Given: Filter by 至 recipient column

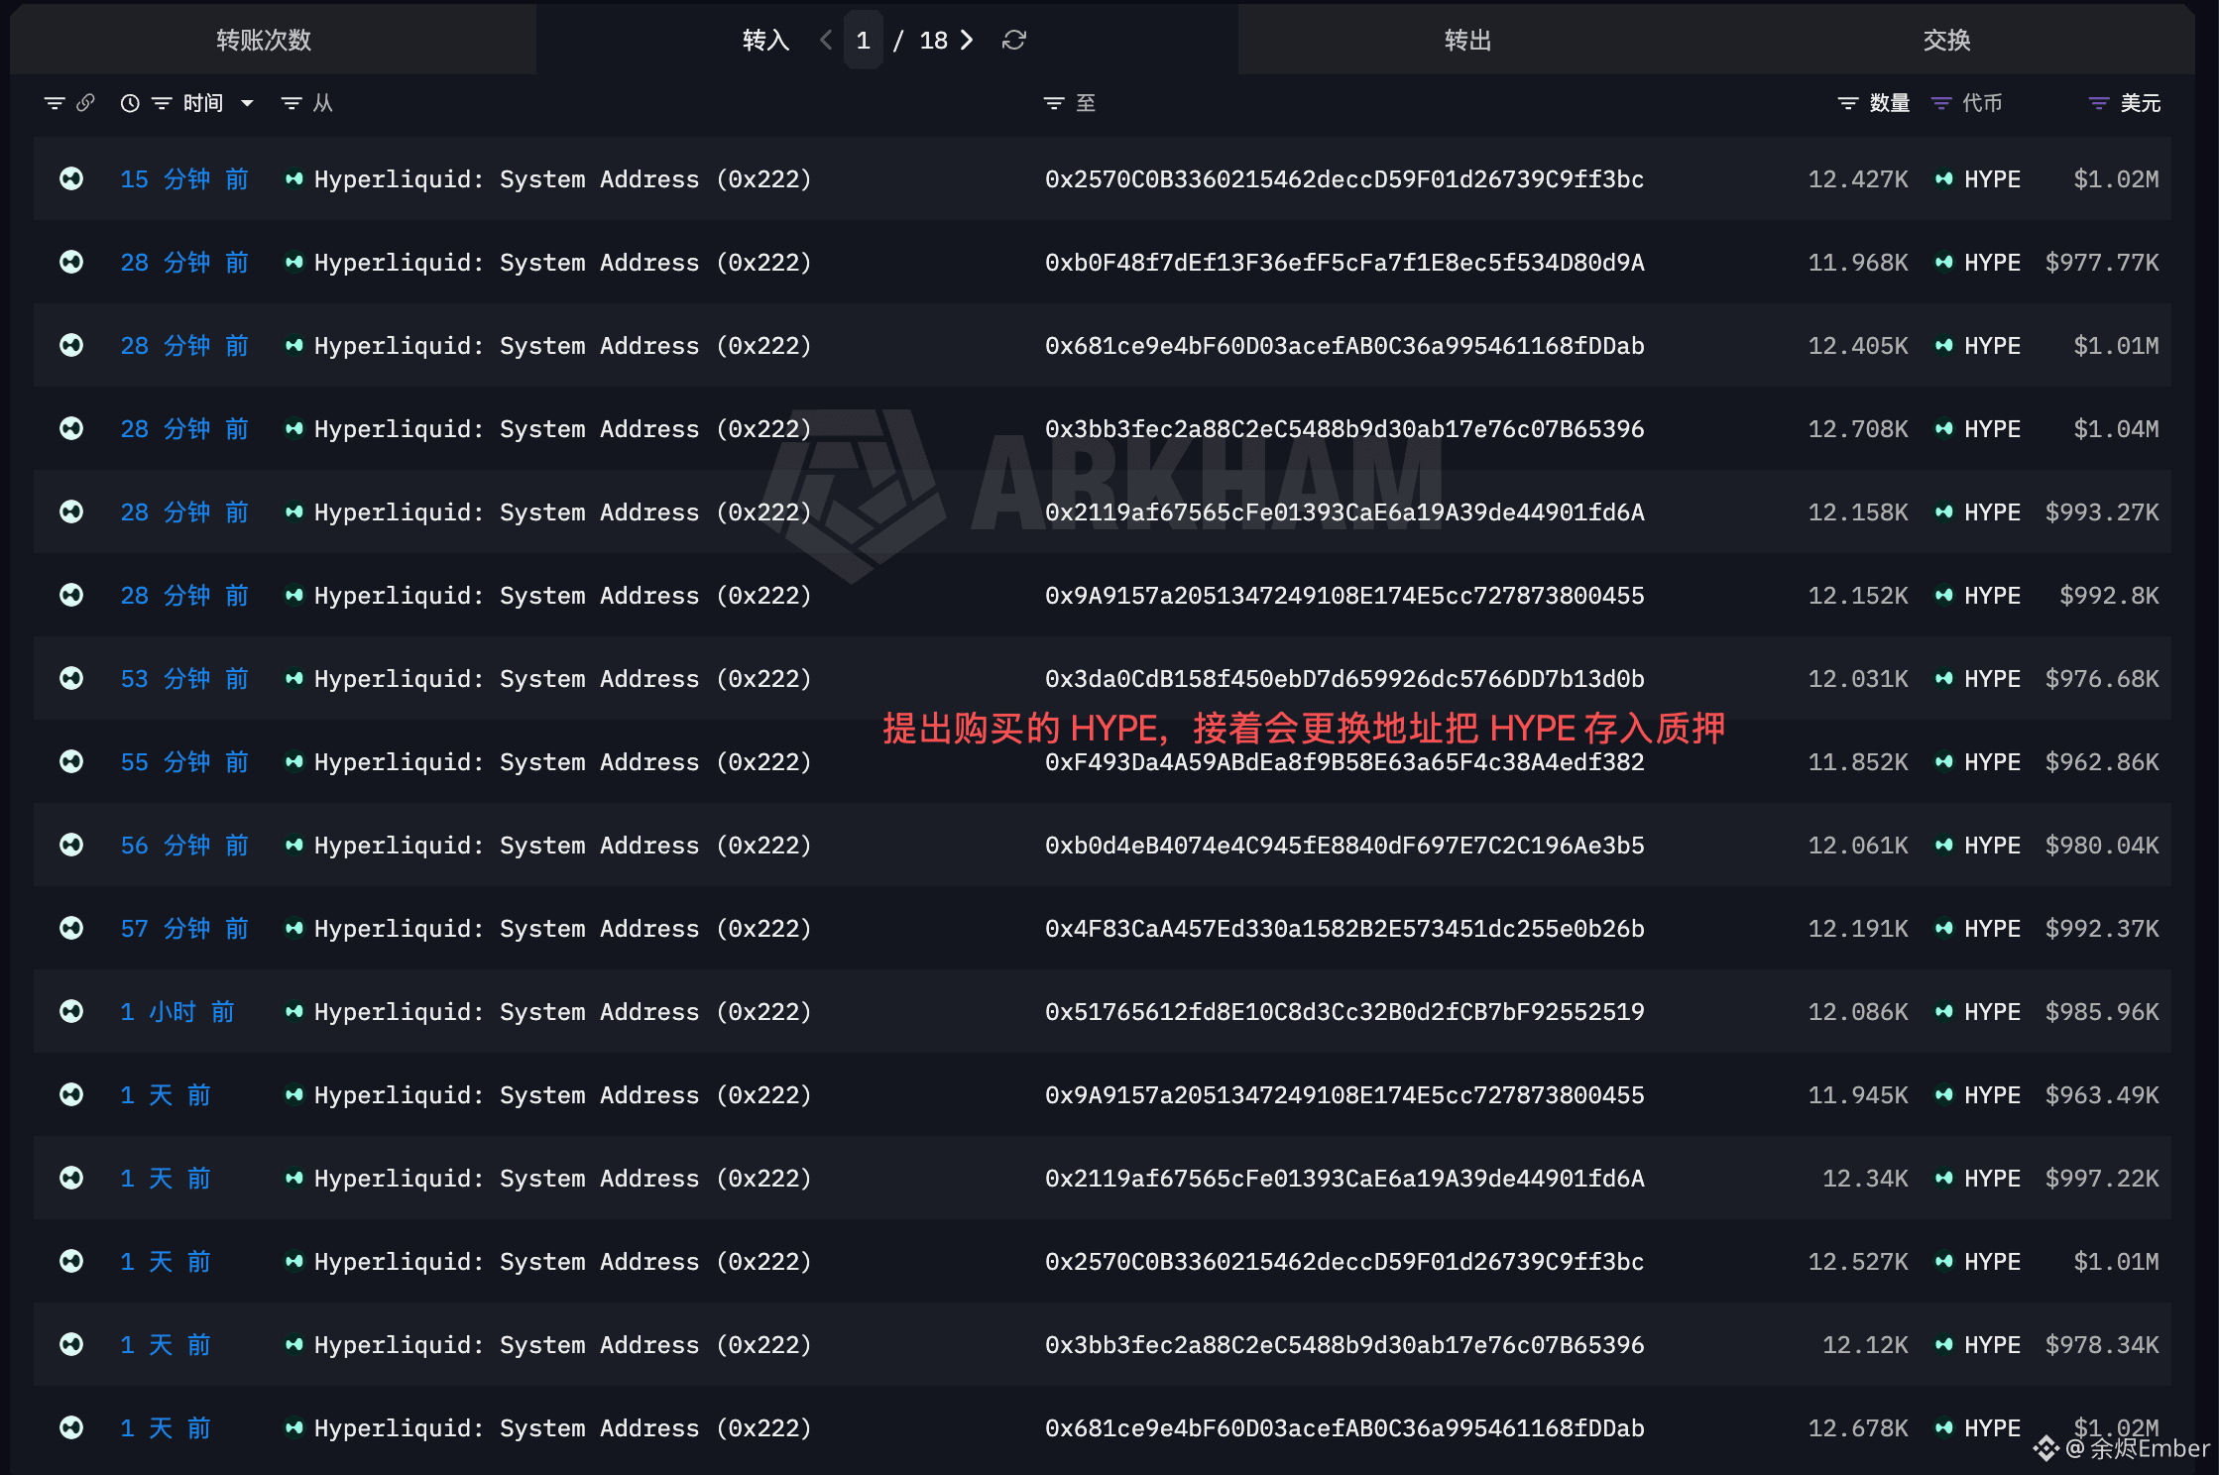Looking at the screenshot, I should point(1054,103).
